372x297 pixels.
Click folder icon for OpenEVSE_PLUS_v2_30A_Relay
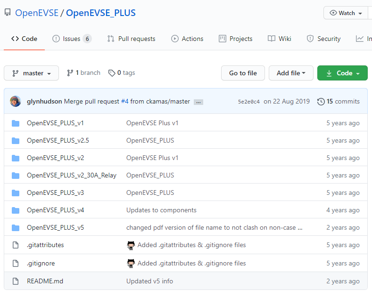[x=16, y=176]
